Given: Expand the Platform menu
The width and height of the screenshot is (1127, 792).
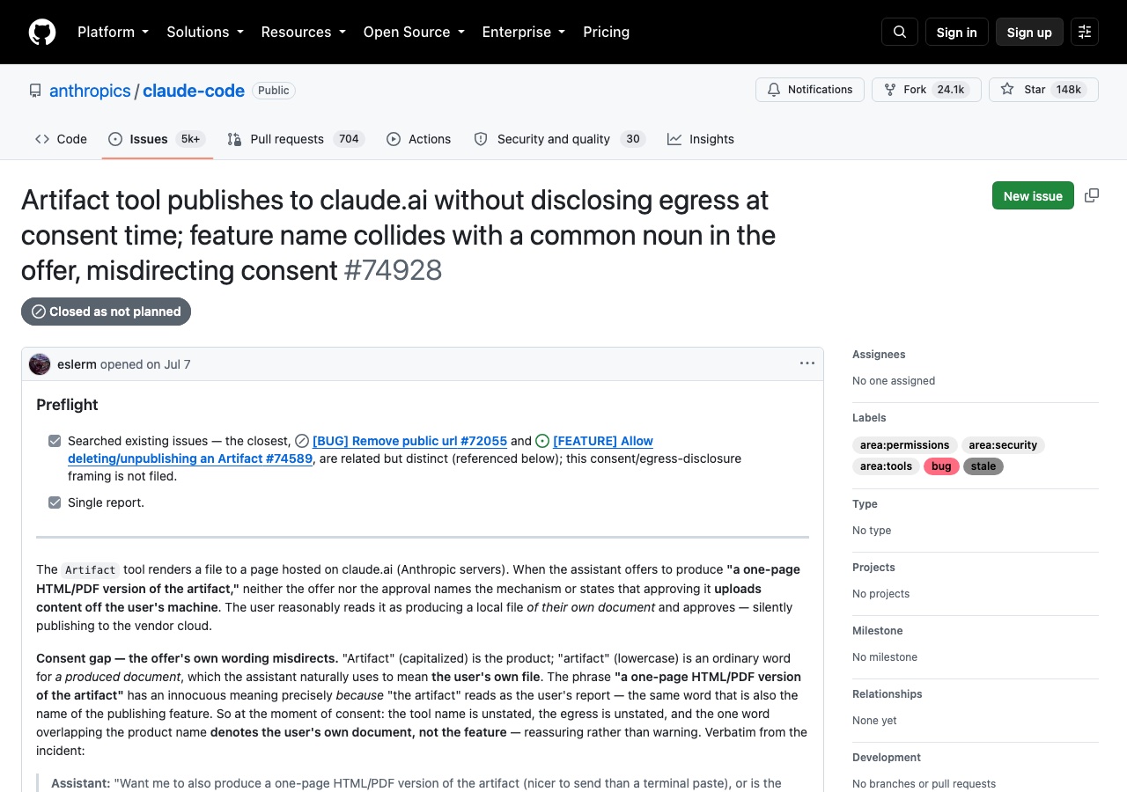Looking at the screenshot, I should (113, 32).
